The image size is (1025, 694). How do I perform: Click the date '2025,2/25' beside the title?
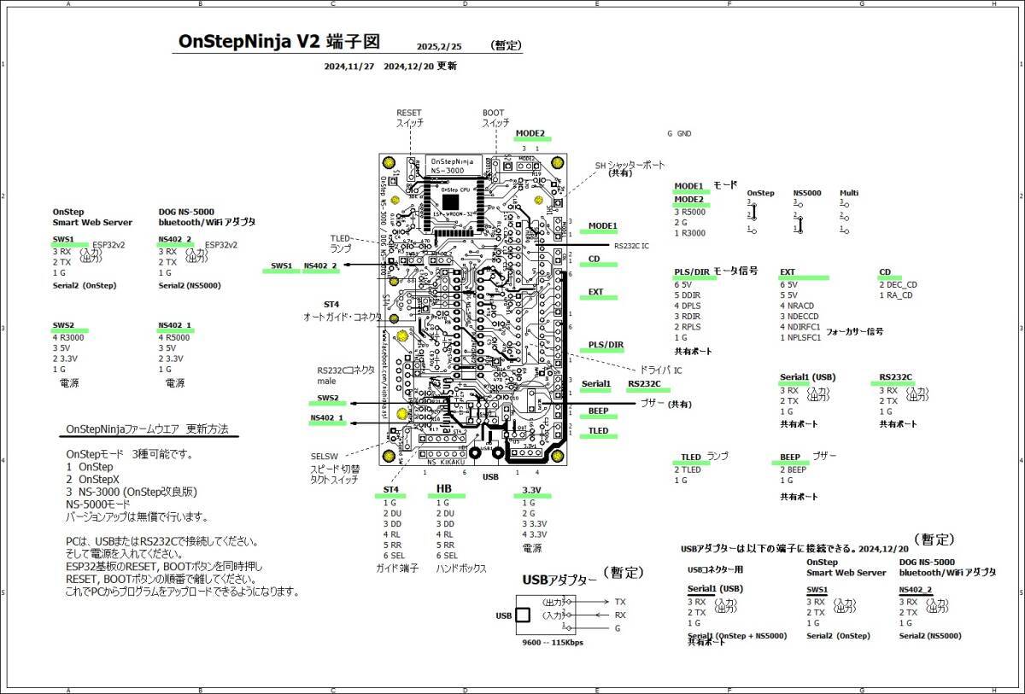point(440,47)
